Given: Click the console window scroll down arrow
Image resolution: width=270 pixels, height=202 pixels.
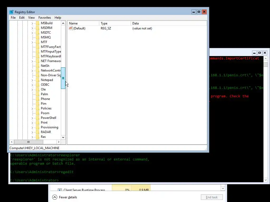Looking at the screenshot, I should [x=266, y=180].
